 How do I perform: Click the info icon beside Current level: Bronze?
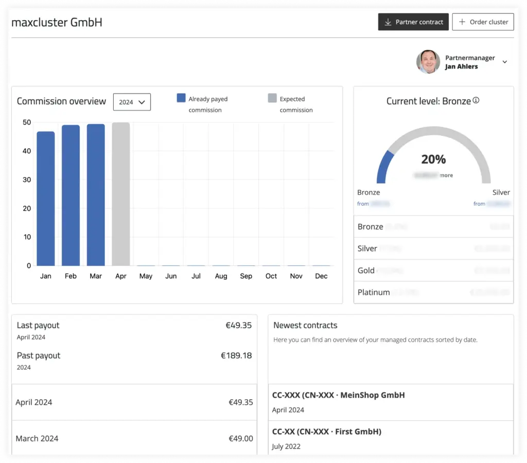[x=476, y=101]
